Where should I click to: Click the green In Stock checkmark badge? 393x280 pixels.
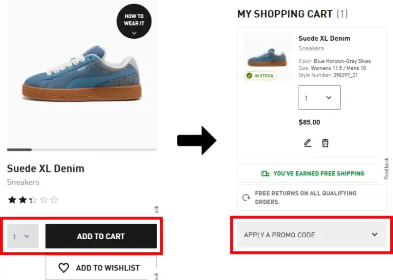pyautogui.click(x=260, y=76)
